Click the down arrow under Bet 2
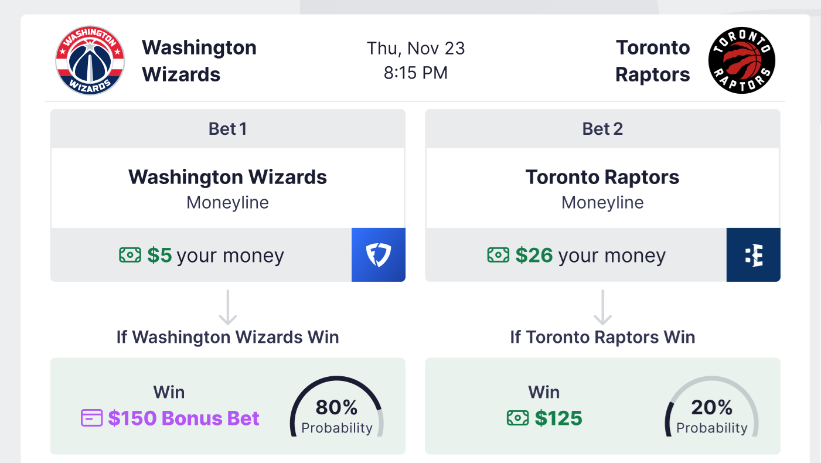 pyautogui.click(x=602, y=307)
